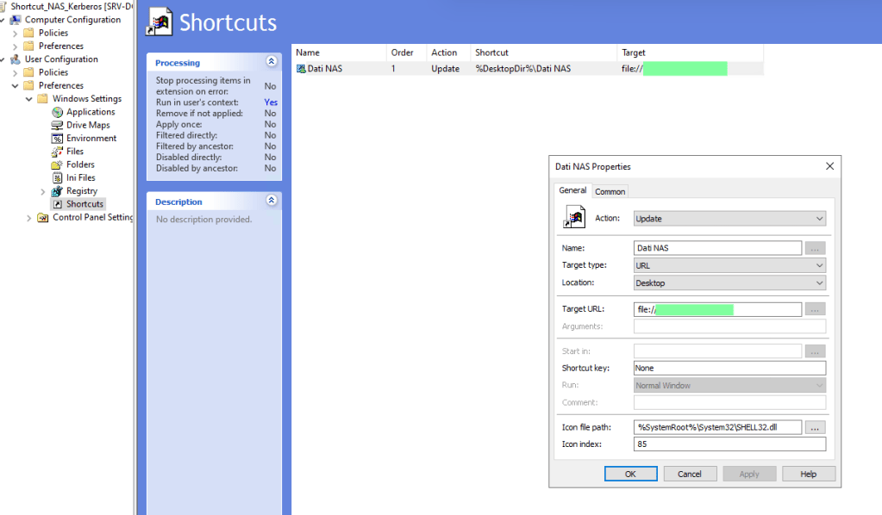Click the Control Panel Settings icon

[x=43, y=217]
